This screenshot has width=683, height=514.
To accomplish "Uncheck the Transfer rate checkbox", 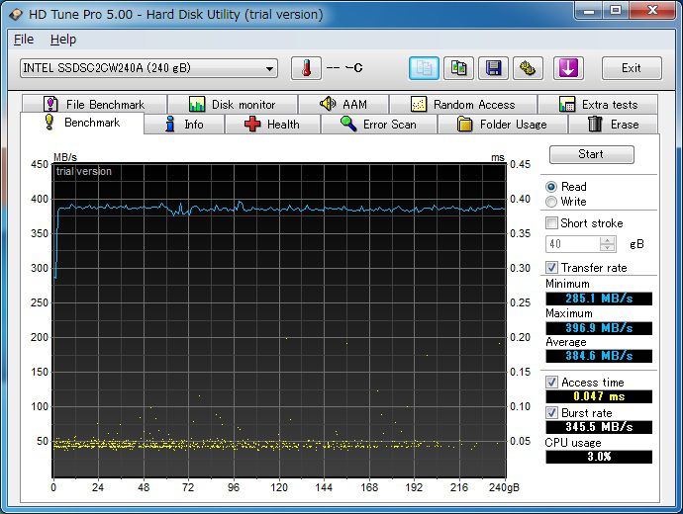I will (552, 268).
